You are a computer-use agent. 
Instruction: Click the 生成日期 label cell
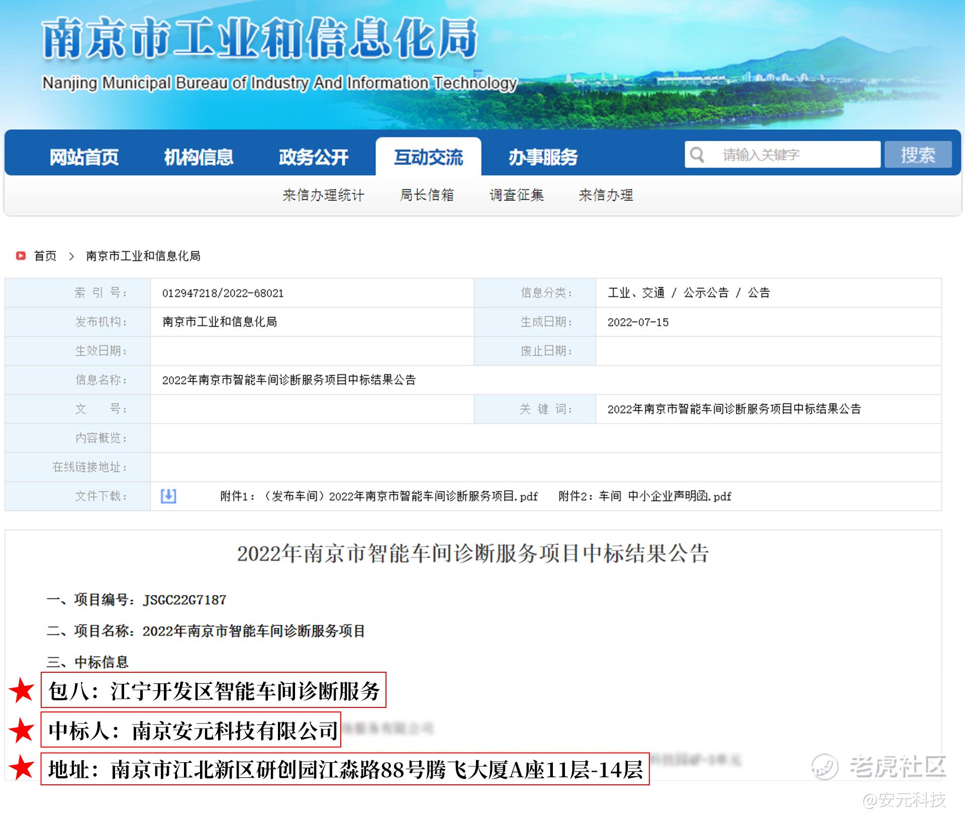[x=535, y=322]
